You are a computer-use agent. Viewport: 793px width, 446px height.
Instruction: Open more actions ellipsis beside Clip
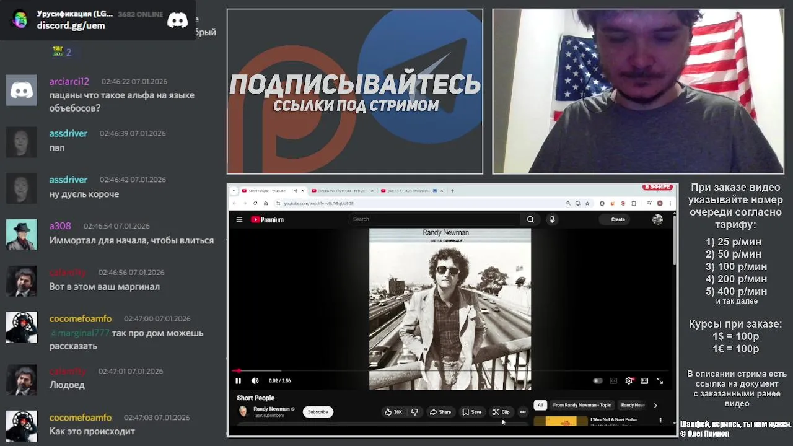[523, 412]
